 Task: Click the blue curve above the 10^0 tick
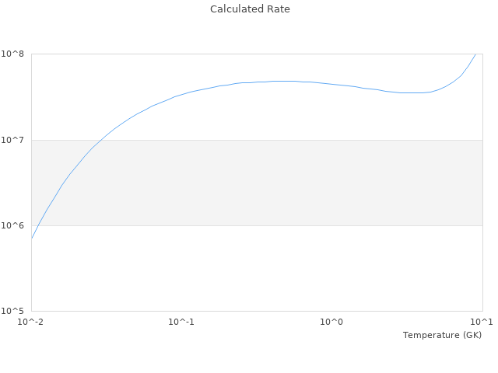click(x=332, y=84)
